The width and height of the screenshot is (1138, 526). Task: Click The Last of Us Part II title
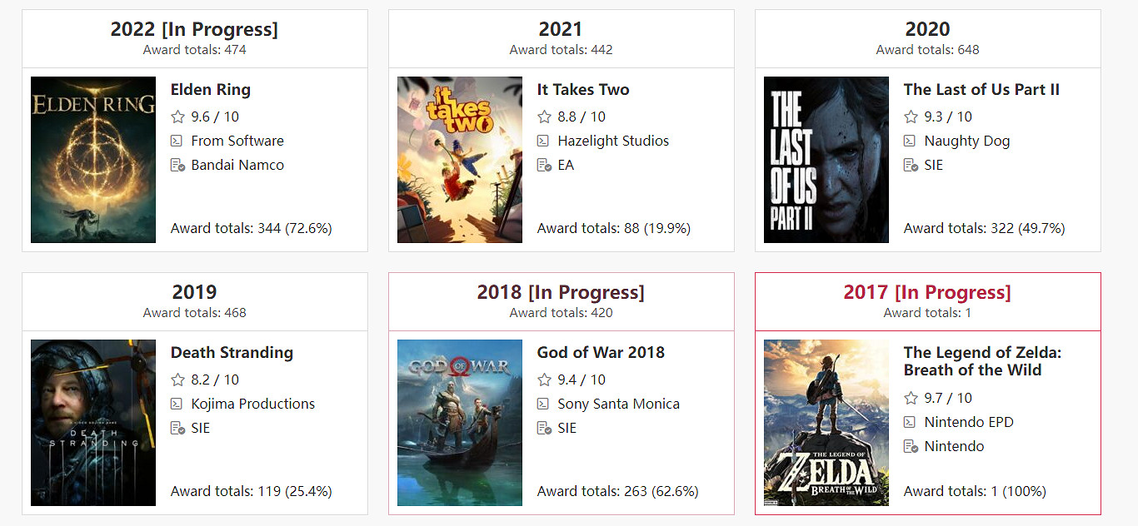(x=981, y=90)
